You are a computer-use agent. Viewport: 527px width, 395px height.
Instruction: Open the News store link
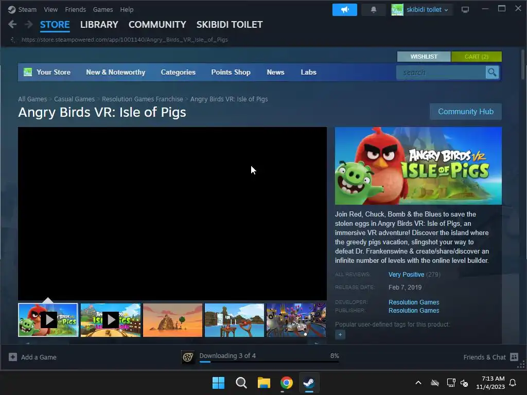pyautogui.click(x=276, y=72)
